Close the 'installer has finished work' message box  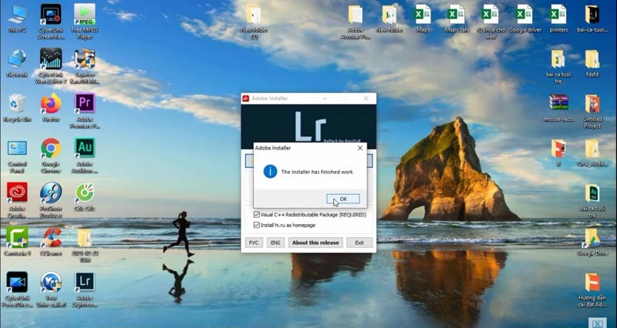click(359, 148)
